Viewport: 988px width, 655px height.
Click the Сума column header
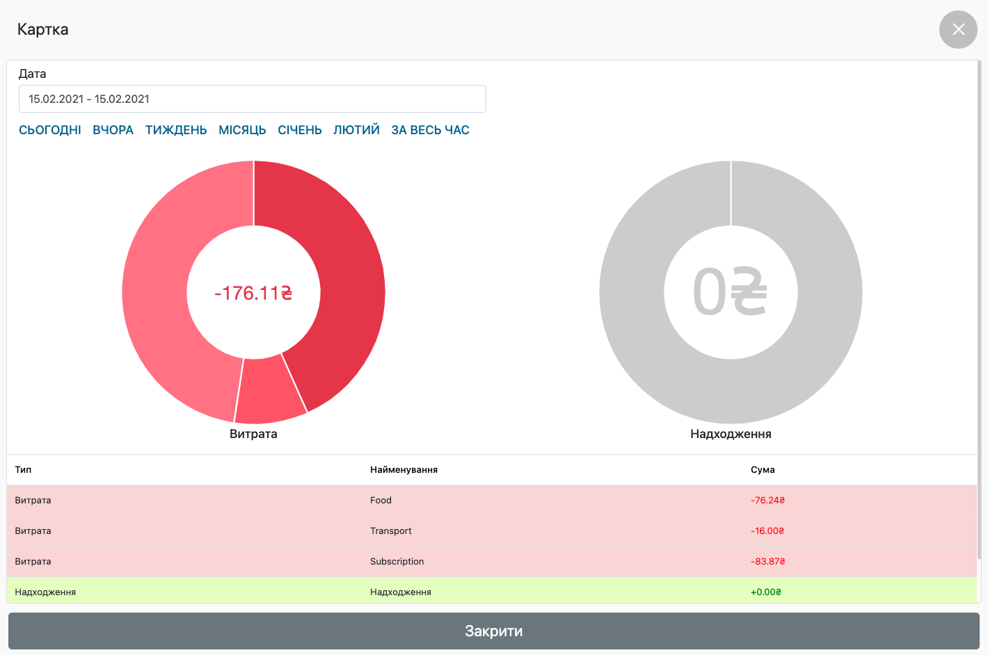click(763, 470)
